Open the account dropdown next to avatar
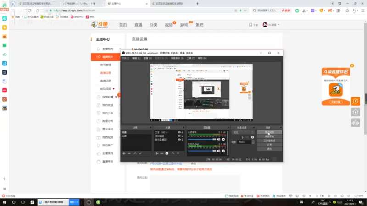 pos(278,25)
